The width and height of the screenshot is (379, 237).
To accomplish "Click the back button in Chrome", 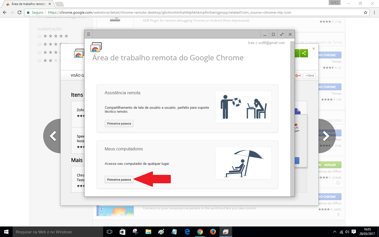I will pos(4,12).
